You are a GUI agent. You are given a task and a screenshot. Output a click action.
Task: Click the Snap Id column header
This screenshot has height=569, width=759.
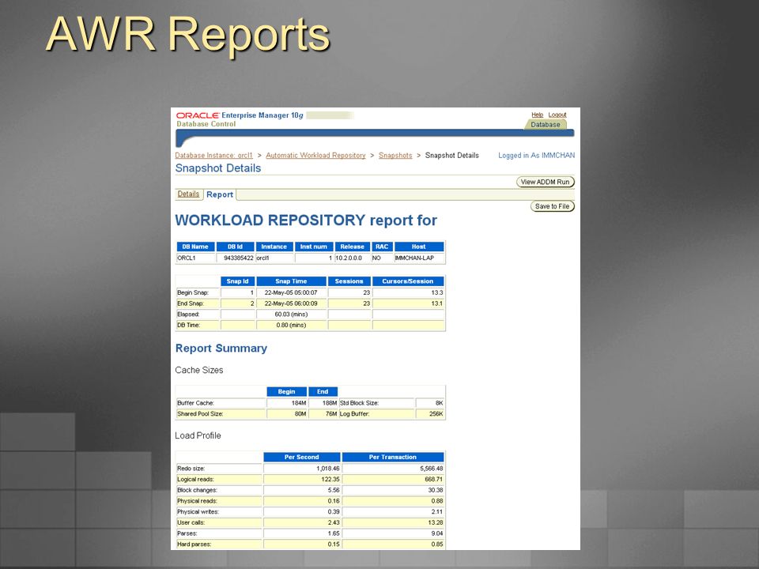[x=238, y=281]
